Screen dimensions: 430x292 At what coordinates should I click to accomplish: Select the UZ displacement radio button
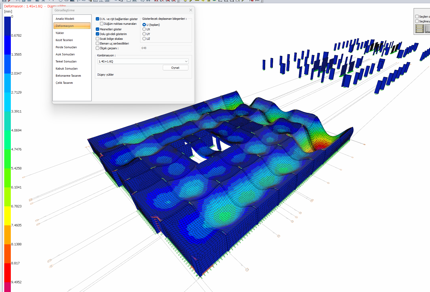[x=144, y=39]
